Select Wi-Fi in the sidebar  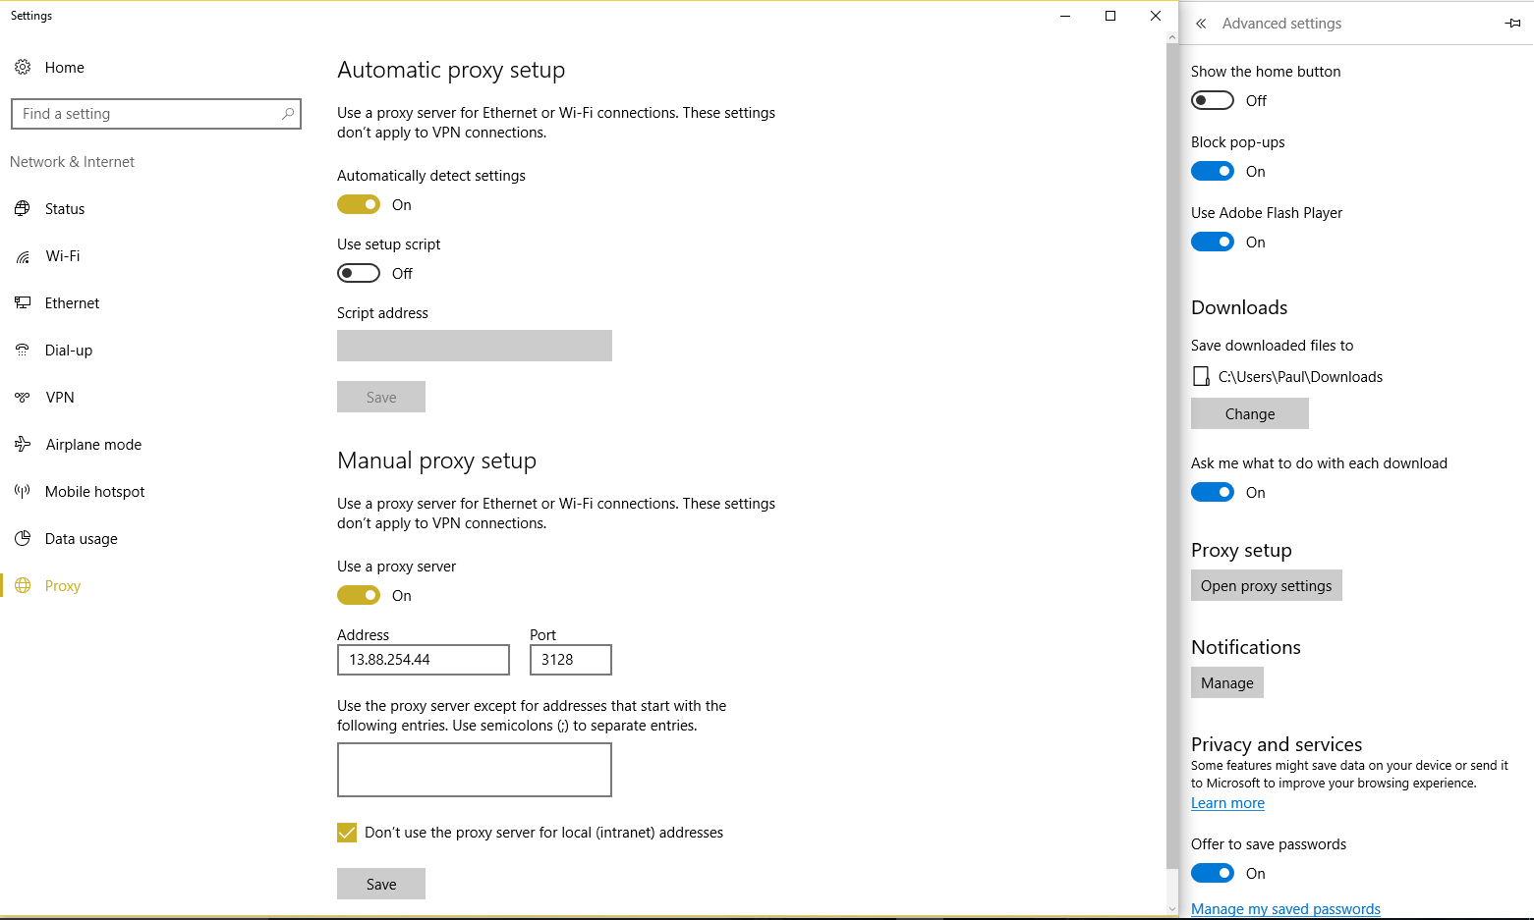coord(63,255)
